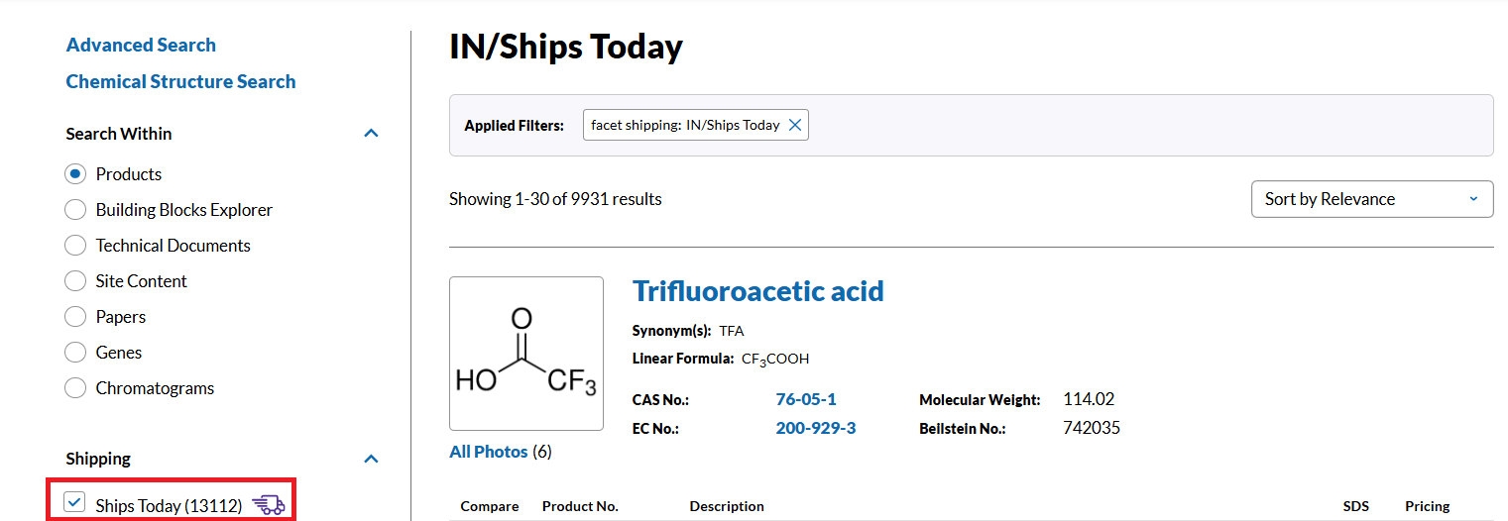Select the Genes radio button

[75, 353]
